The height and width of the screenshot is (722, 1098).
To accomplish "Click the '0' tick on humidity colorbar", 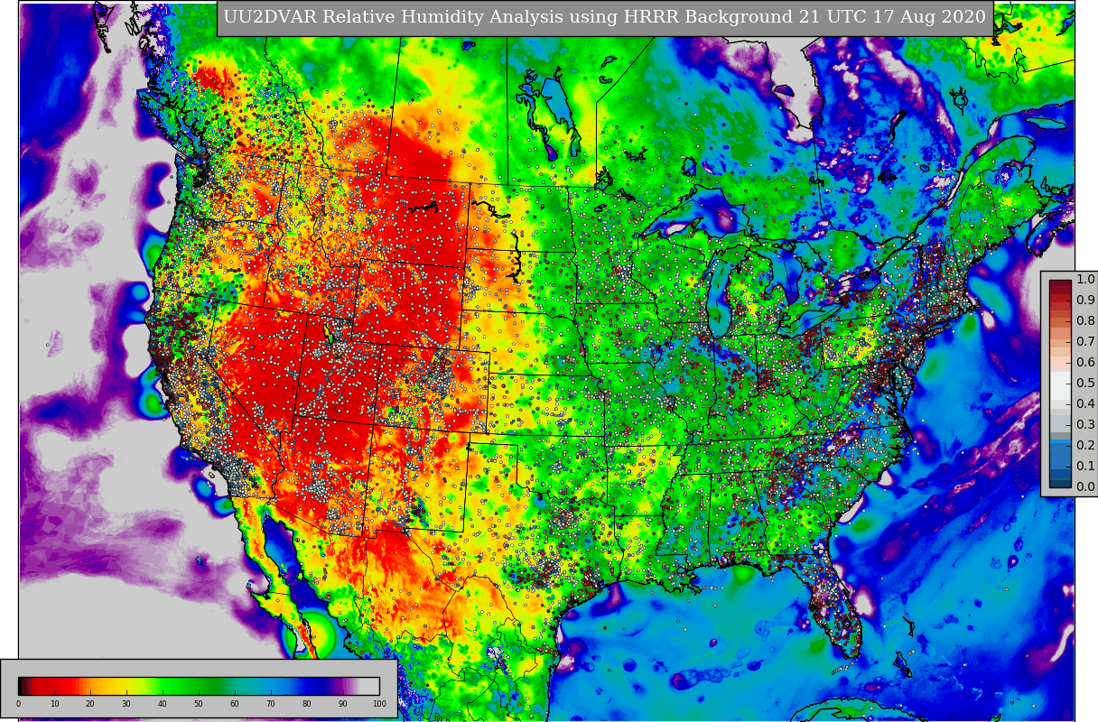I will 18,704.
